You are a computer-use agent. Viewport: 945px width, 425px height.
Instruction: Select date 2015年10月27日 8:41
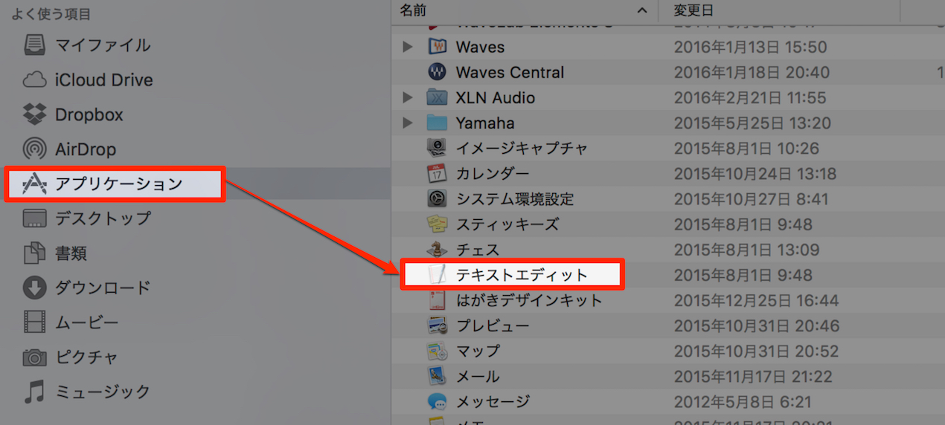[751, 199]
